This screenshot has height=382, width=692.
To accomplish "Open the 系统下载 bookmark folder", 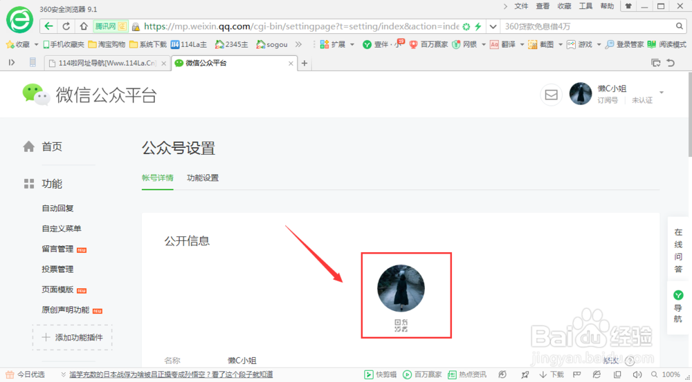I will [x=148, y=44].
